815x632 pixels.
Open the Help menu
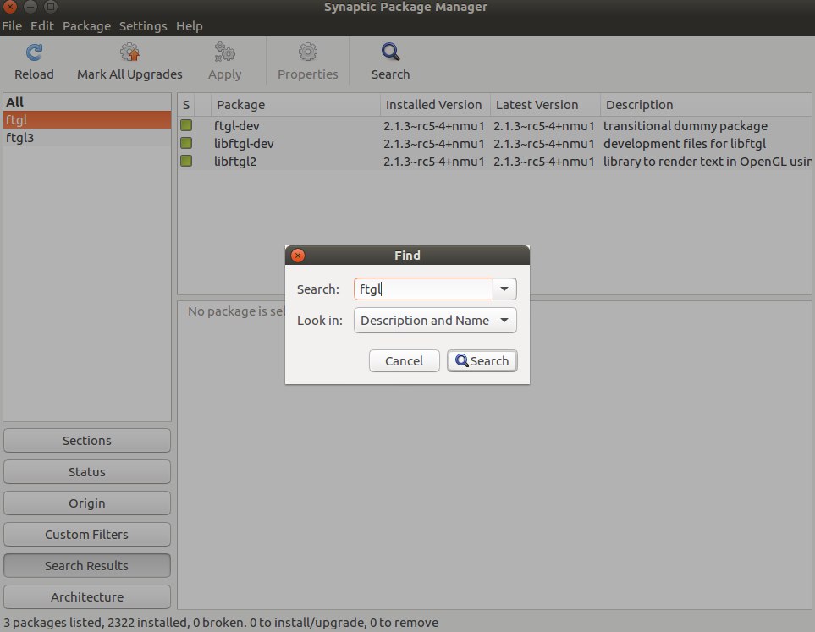pyautogui.click(x=190, y=26)
